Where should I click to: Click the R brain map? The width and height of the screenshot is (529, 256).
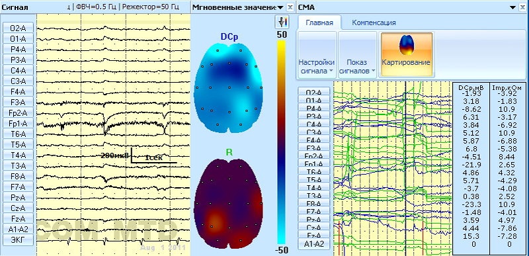229,204
